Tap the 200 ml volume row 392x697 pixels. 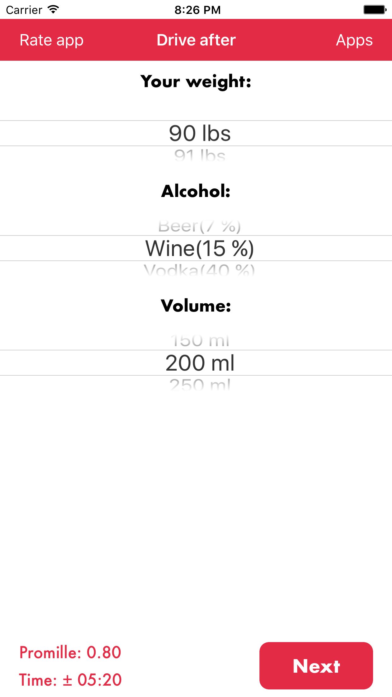[199, 363]
